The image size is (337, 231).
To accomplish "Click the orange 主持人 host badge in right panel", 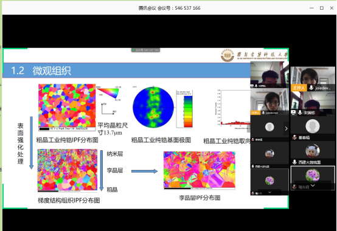I will click(299, 88).
